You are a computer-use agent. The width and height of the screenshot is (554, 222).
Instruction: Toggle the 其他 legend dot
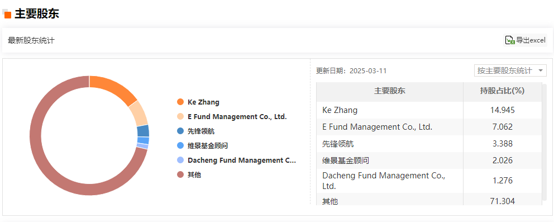pyautogui.click(x=180, y=174)
